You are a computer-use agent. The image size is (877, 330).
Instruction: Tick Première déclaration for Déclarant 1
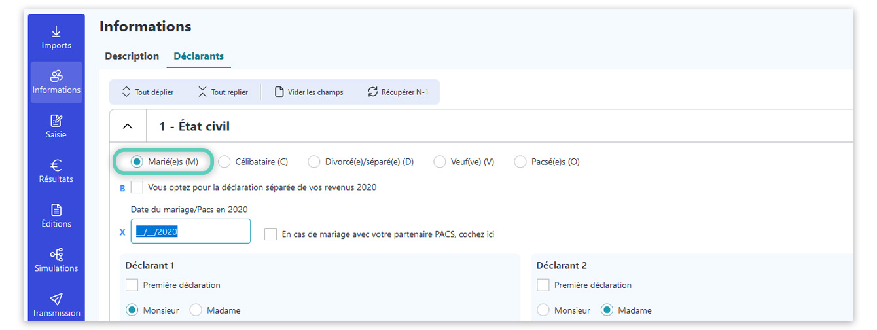pyautogui.click(x=132, y=285)
